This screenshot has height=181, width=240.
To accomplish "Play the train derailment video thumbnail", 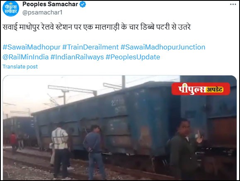I will (x=120, y=127).
